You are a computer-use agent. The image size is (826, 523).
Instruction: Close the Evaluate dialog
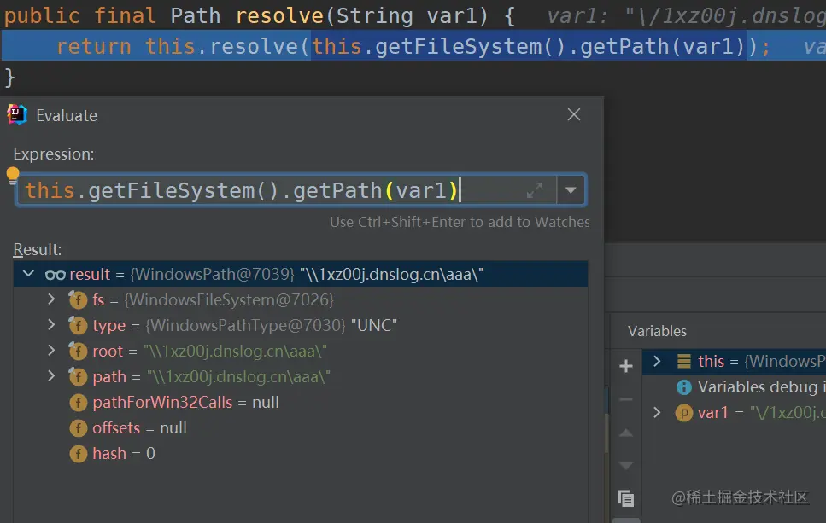click(574, 114)
